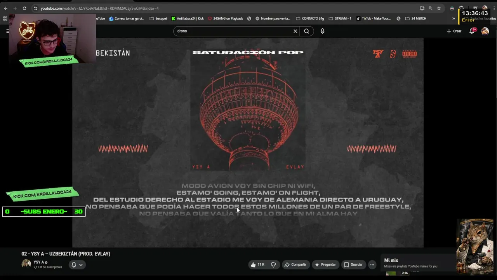Open the Preguntar AI button
The width and height of the screenshot is (497, 280).
325,264
